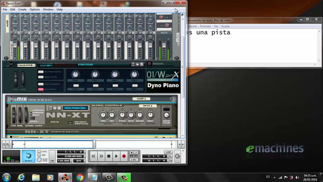Image resolution: width=323 pixels, height=182 pixels.
Task: Click the Q Rec button
Action: click(x=134, y=160)
